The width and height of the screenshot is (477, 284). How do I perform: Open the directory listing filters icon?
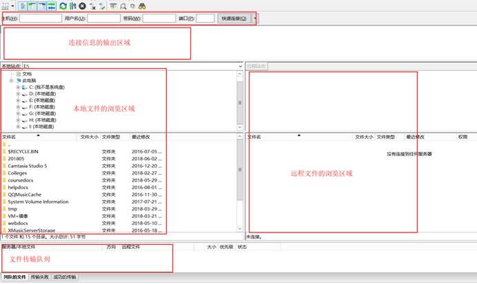(112, 6)
